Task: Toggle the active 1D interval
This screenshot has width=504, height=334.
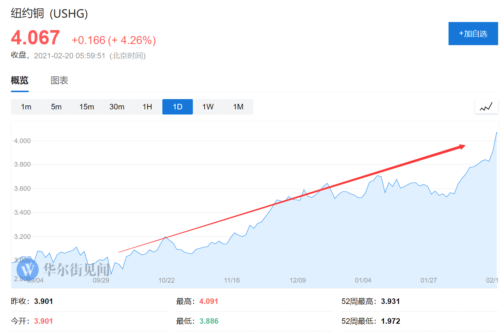Action: [x=177, y=106]
